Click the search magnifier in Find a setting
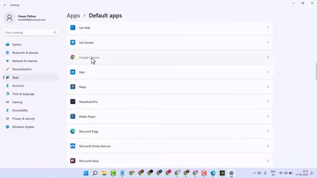This screenshot has height=178, width=317. point(54,33)
